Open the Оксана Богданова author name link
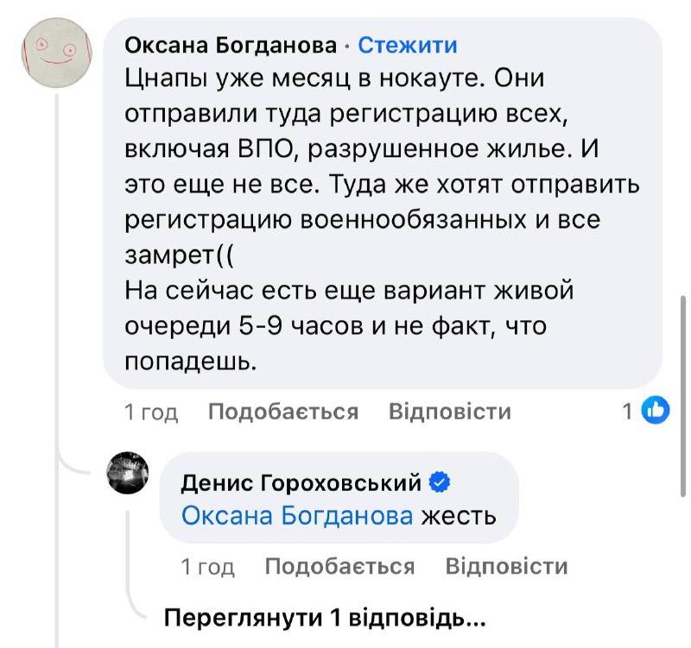Screen dimensions: 691x648 point(231,45)
